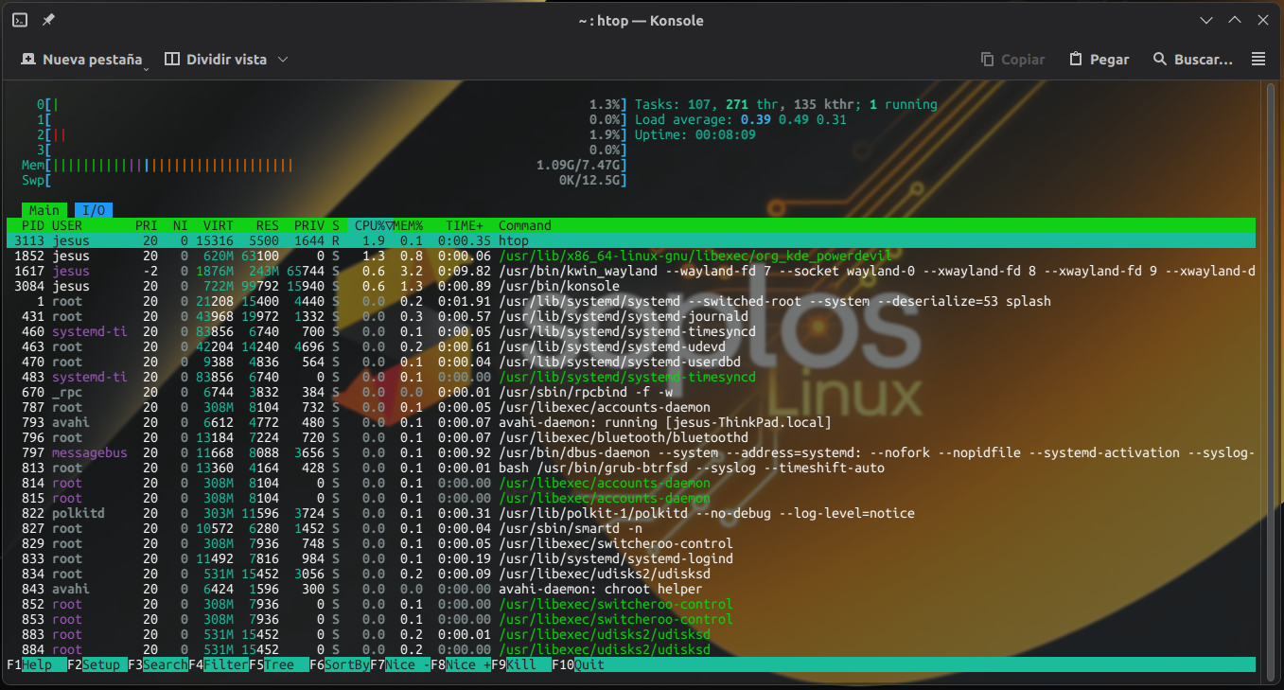Click F8 Nice + button
The image size is (1284, 690).
(461, 664)
